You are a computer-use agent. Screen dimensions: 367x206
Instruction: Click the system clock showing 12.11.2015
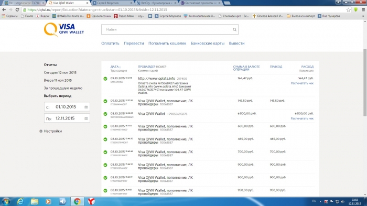pos(354,202)
